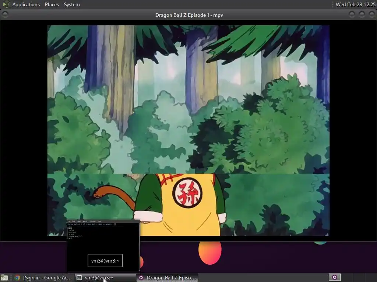Image resolution: width=377 pixels, height=282 pixels.
Task: Click the distro logo icon beside Applications
Action: 6,4
